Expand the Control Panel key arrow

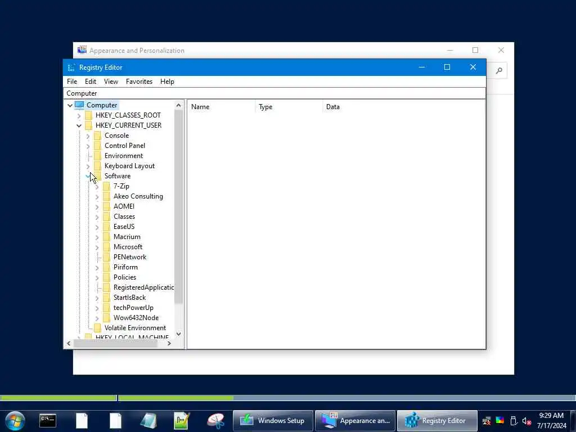click(x=88, y=146)
